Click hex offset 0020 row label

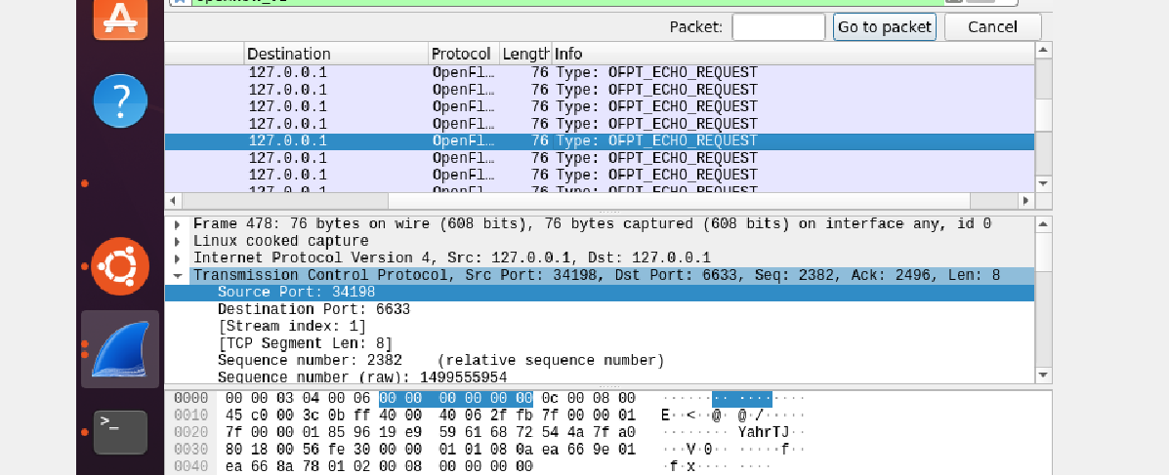[x=190, y=432]
